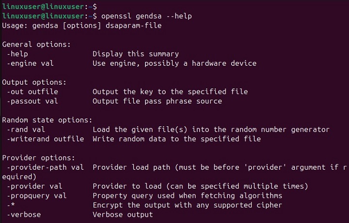Click 'Display this summary' description text

pyautogui.click(x=135, y=54)
